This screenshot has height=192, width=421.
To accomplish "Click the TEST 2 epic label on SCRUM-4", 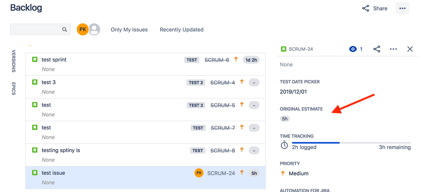I will coord(196,83).
